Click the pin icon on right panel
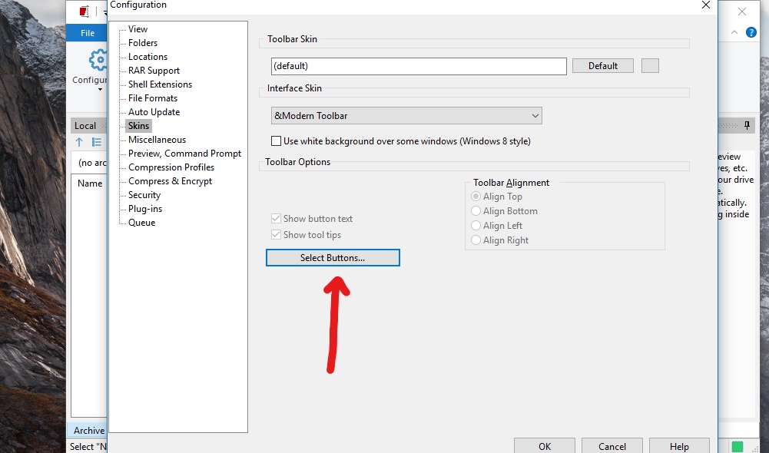769x453 pixels. click(x=747, y=125)
